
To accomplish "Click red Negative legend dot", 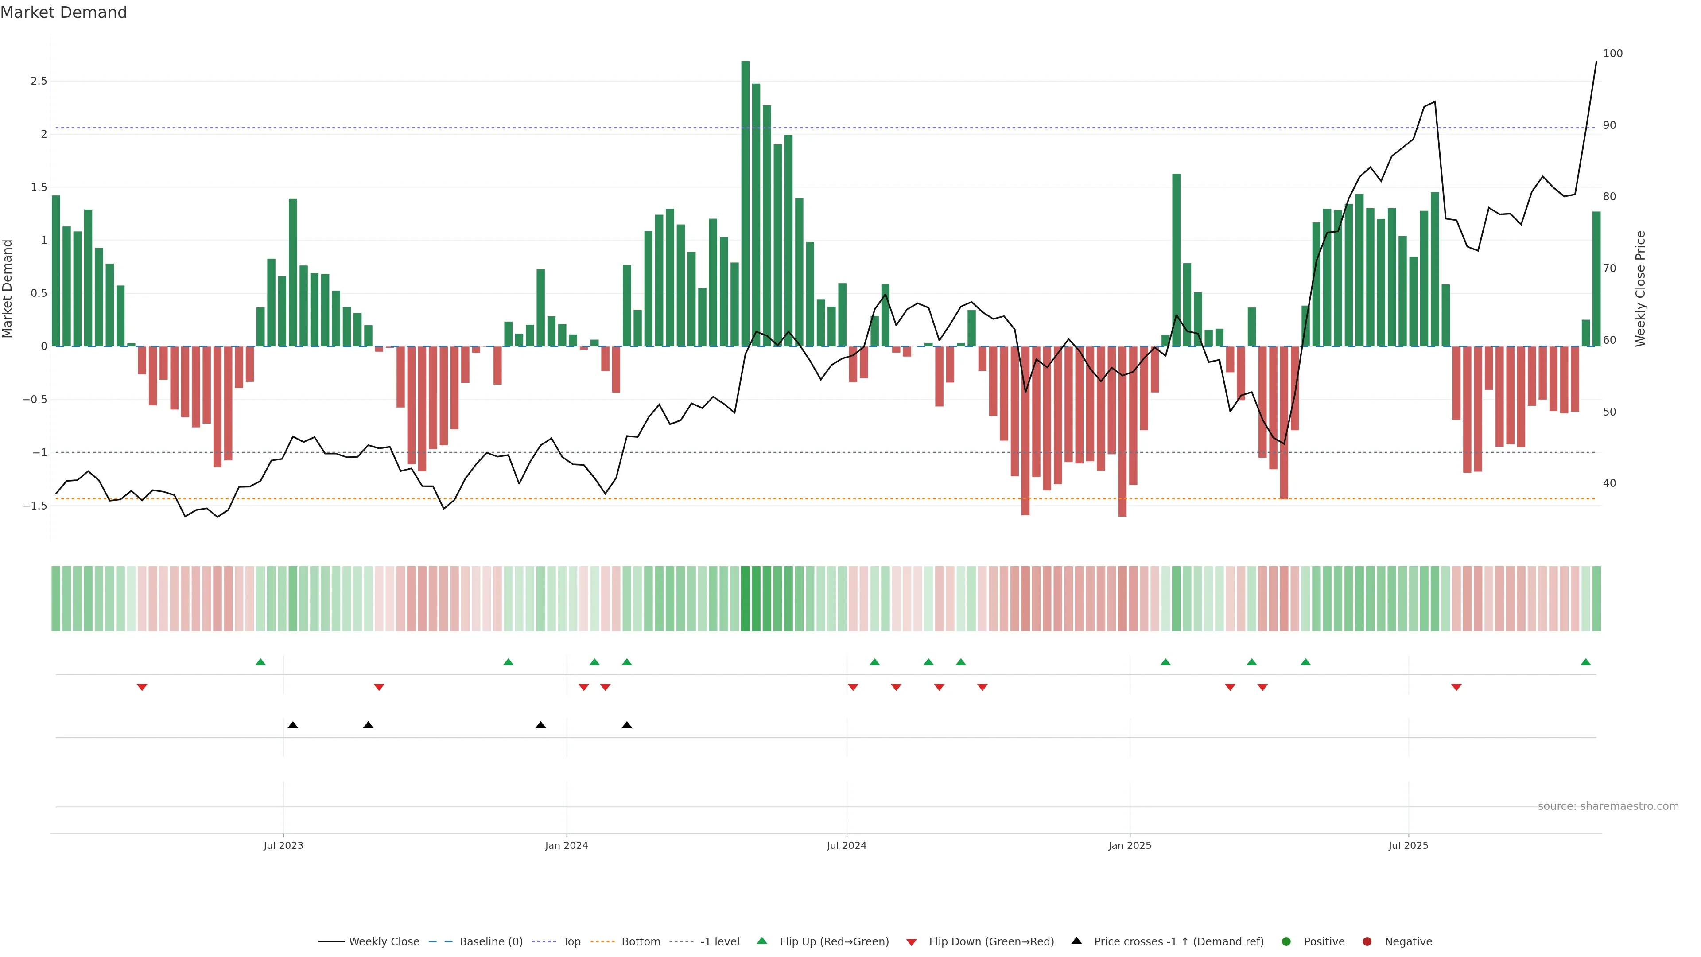I will (1367, 942).
